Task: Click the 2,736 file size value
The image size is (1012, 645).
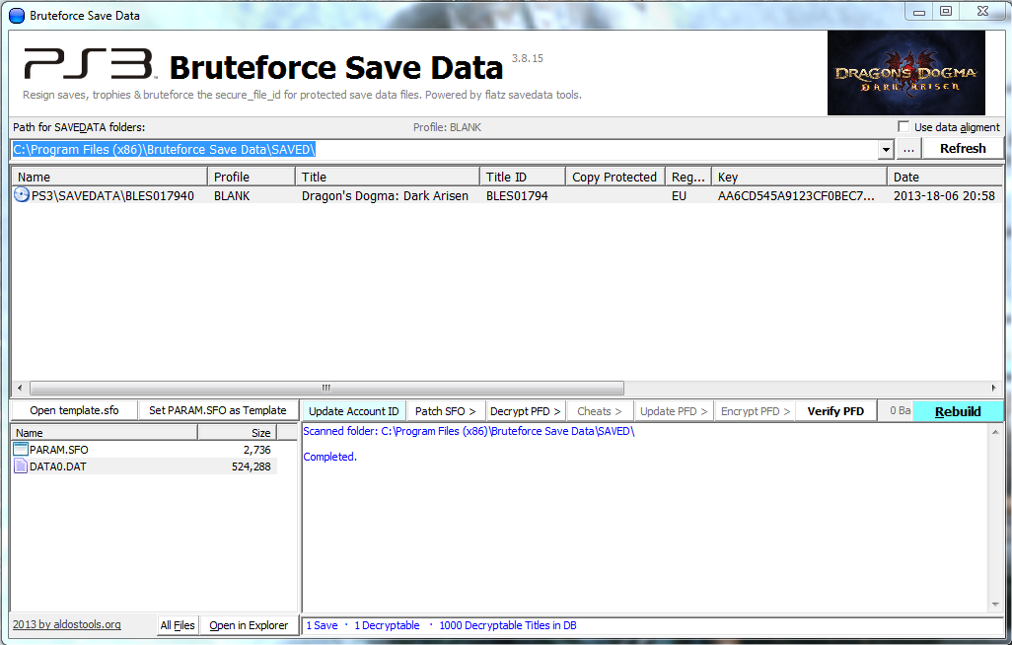Action: pyautogui.click(x=256, y=450)
